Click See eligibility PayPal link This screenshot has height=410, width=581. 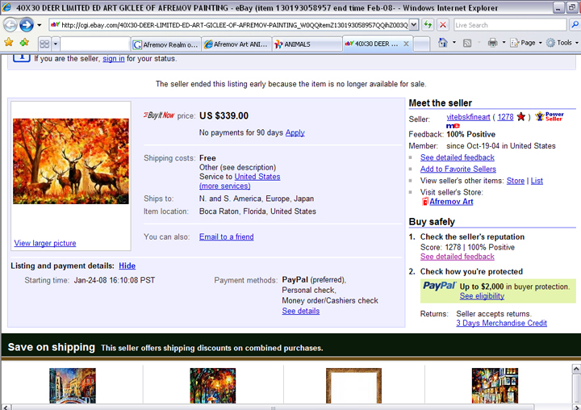[x=482, y=296]
